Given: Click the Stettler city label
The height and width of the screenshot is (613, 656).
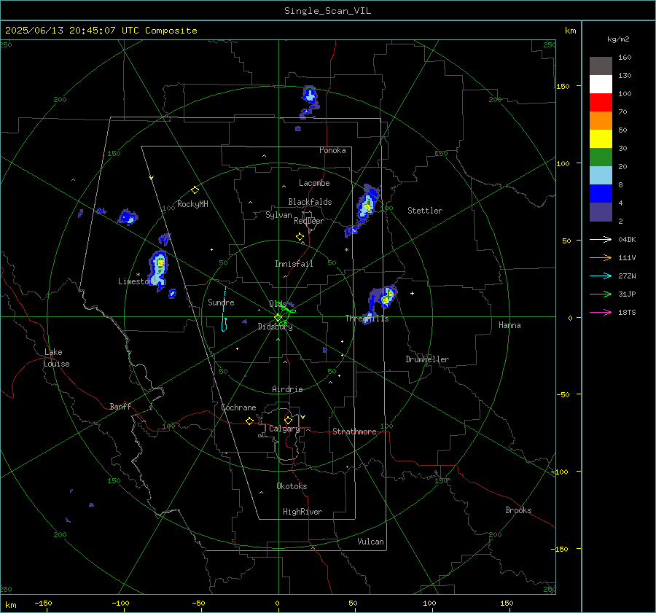Looking at the screenshot, I should click(x=425, y=211).
